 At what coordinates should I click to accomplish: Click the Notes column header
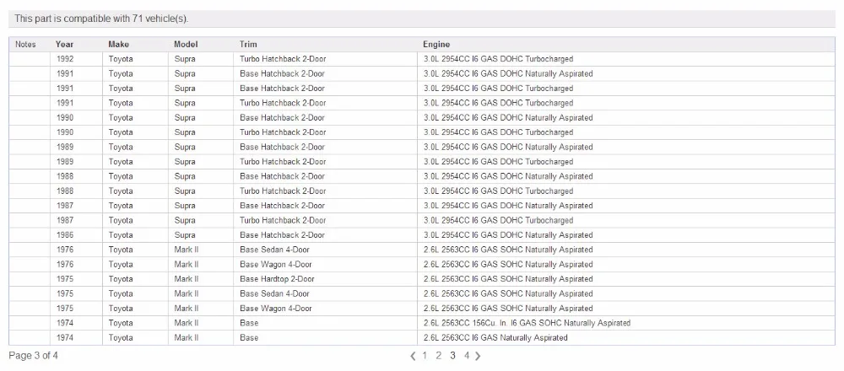(26, 45)
